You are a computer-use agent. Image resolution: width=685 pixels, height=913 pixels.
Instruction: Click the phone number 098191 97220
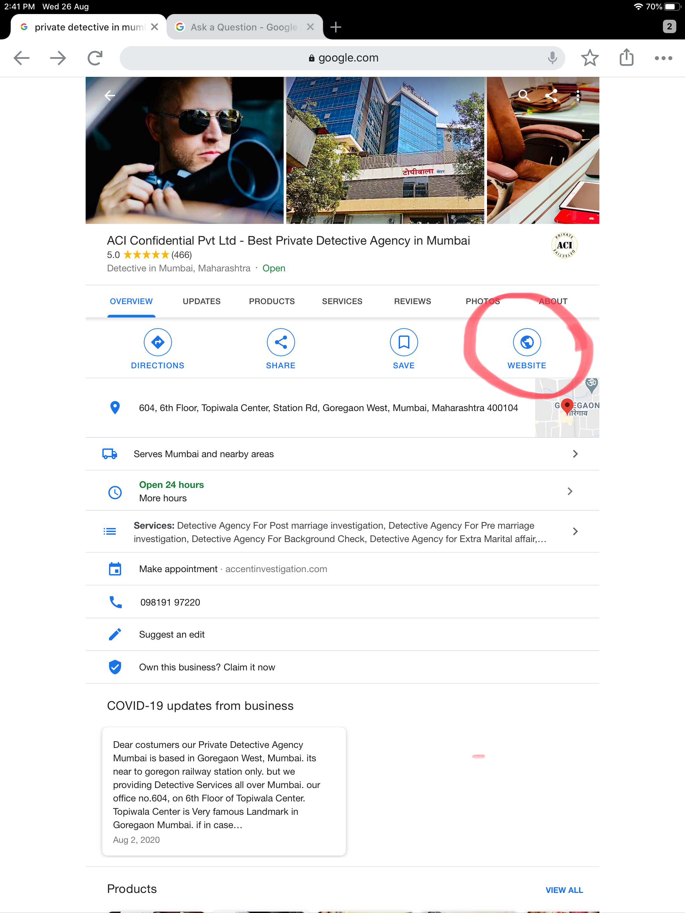point(170,602)
